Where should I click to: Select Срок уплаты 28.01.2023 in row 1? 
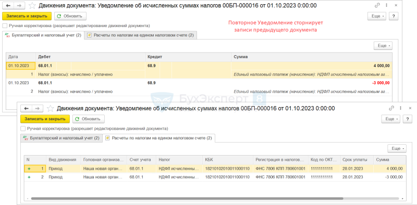tap(357, 169)
